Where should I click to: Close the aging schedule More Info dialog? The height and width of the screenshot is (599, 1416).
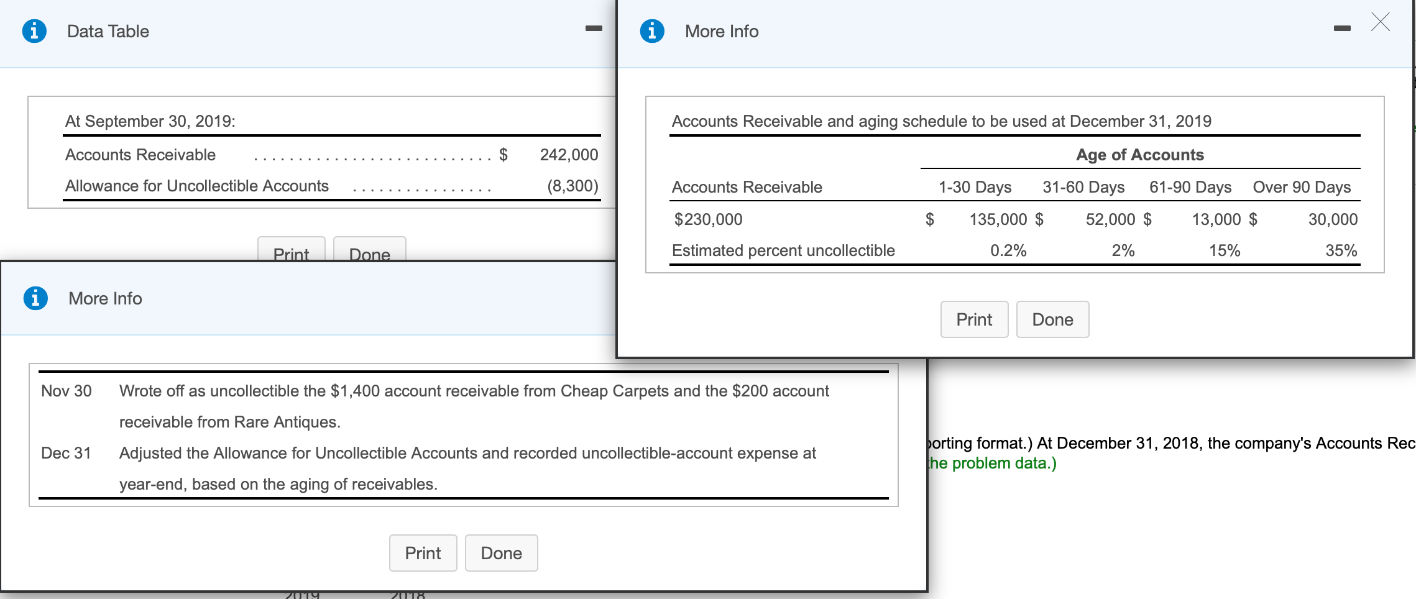[x=1381, y=22]
